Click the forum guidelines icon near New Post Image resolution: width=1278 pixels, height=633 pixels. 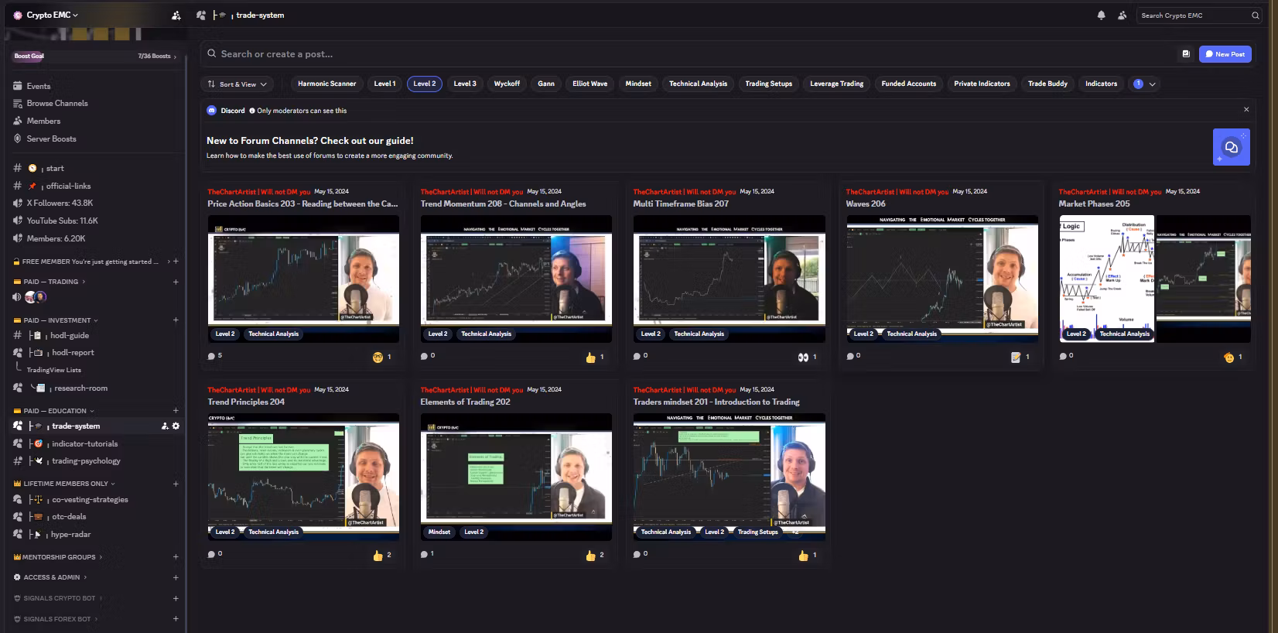[x=1186, y=54]
